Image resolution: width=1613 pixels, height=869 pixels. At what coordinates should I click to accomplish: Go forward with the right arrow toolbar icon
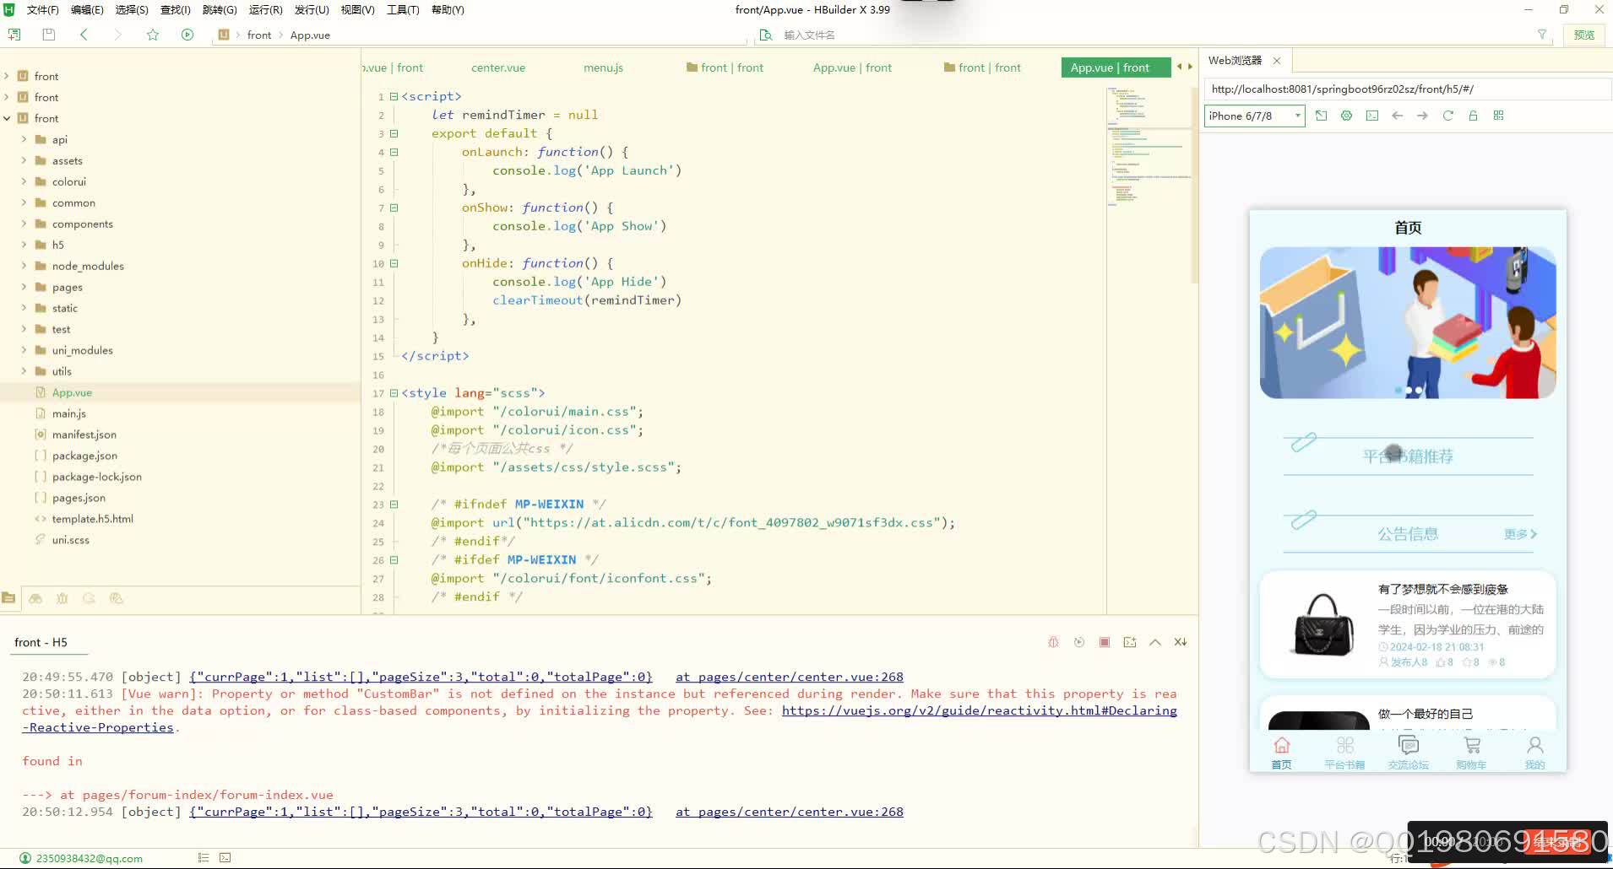117,35
